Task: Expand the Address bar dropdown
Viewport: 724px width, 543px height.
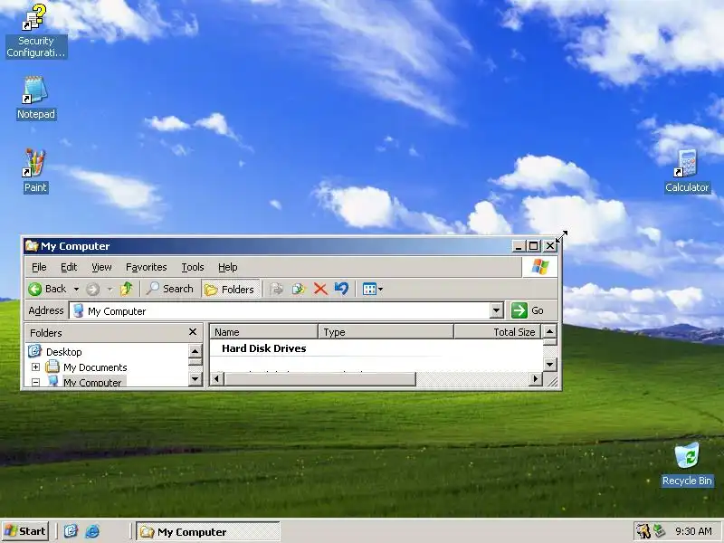Action: click(496, 310)
